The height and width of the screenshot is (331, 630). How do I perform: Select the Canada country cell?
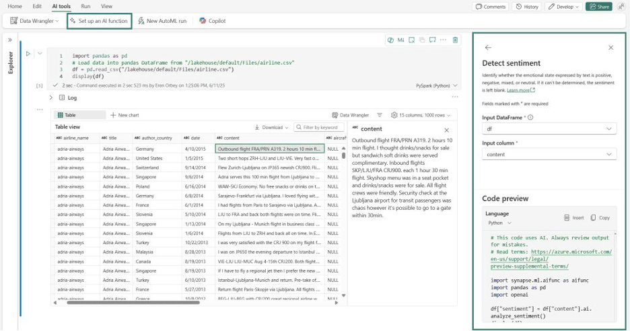click(x=157, y=262)
